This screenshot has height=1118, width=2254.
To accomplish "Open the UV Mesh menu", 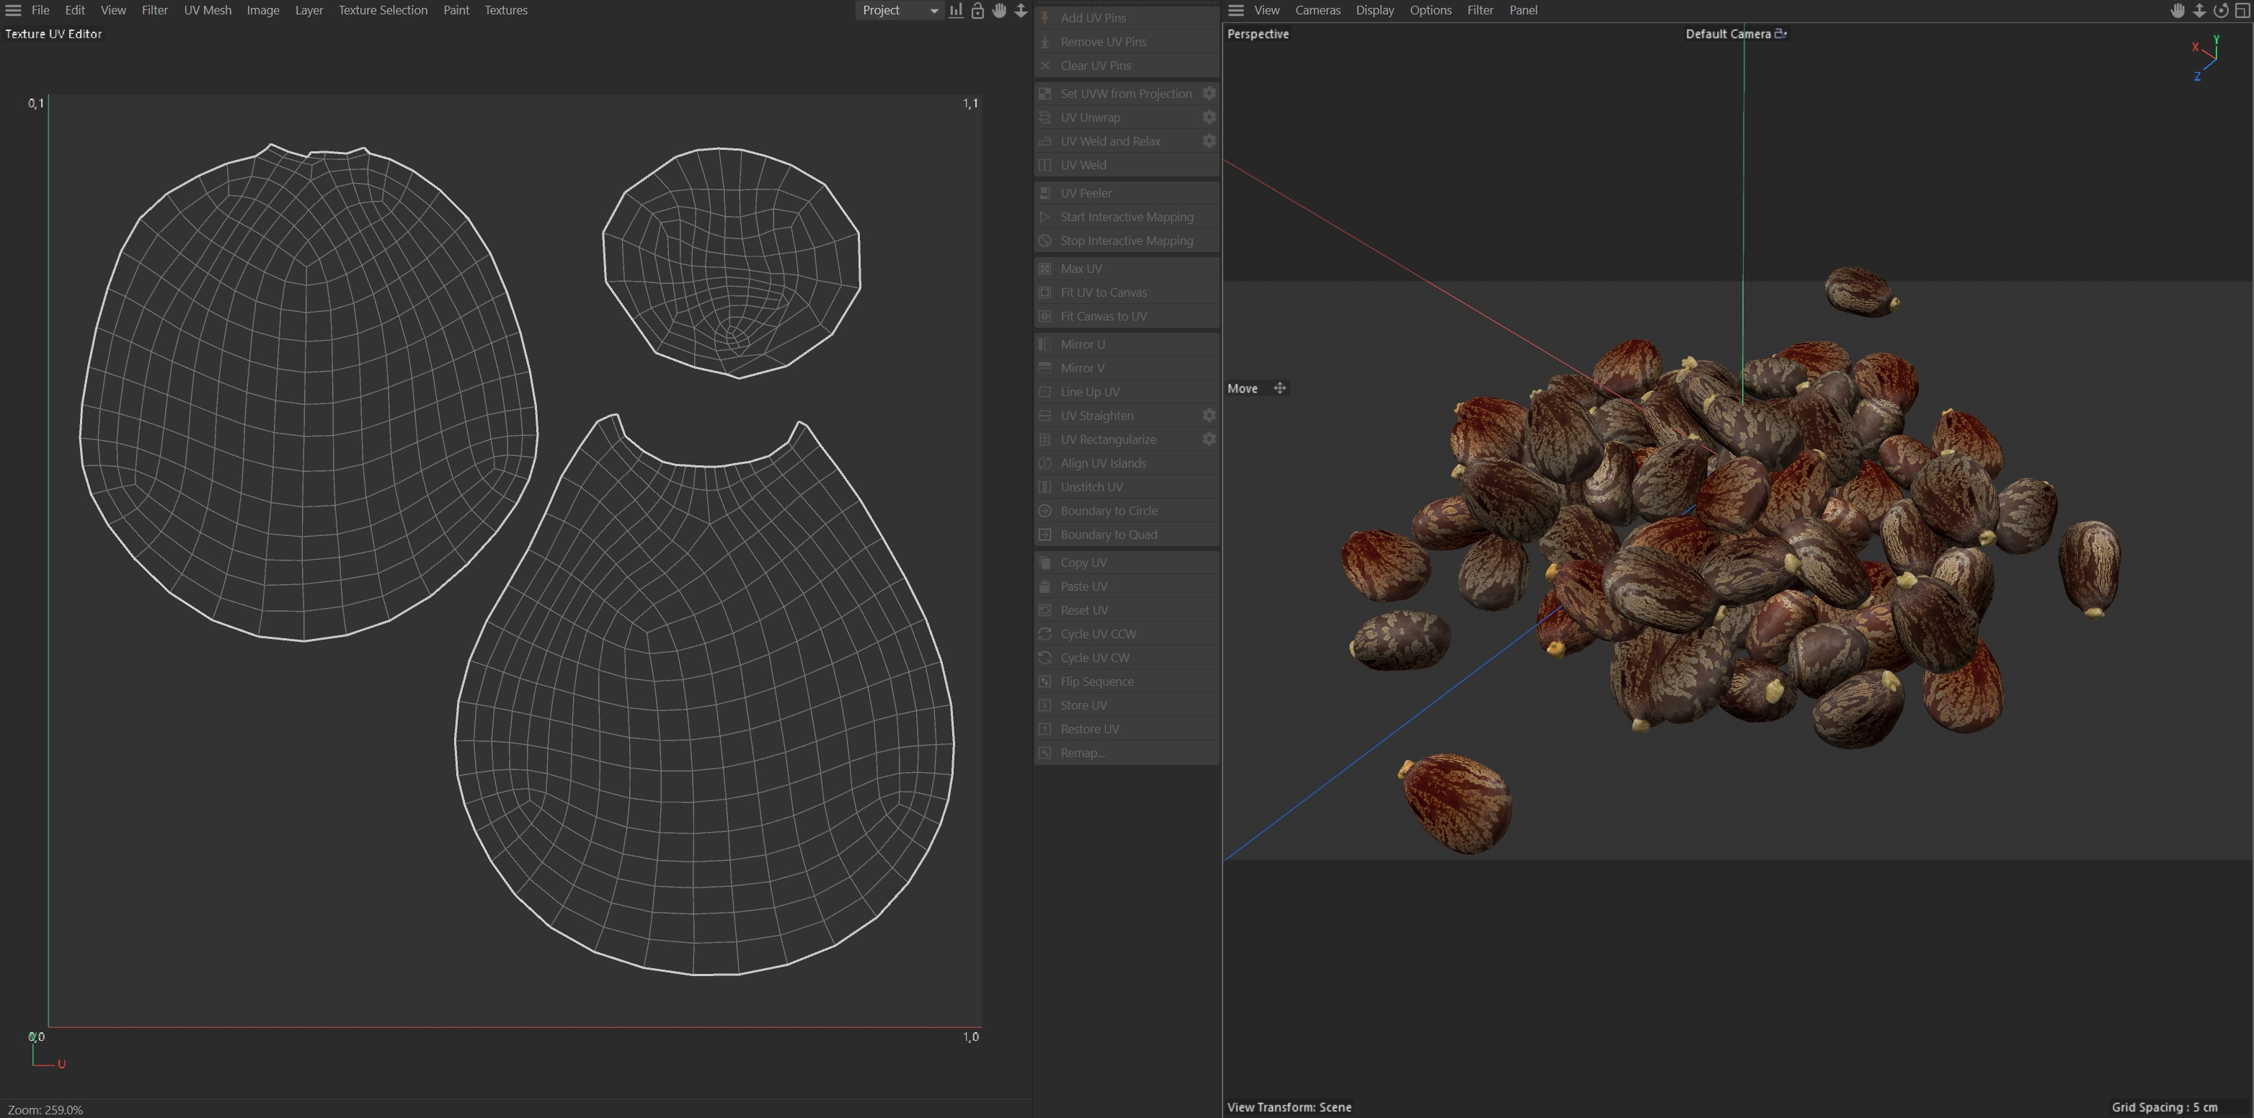I will tap(208, 11).
